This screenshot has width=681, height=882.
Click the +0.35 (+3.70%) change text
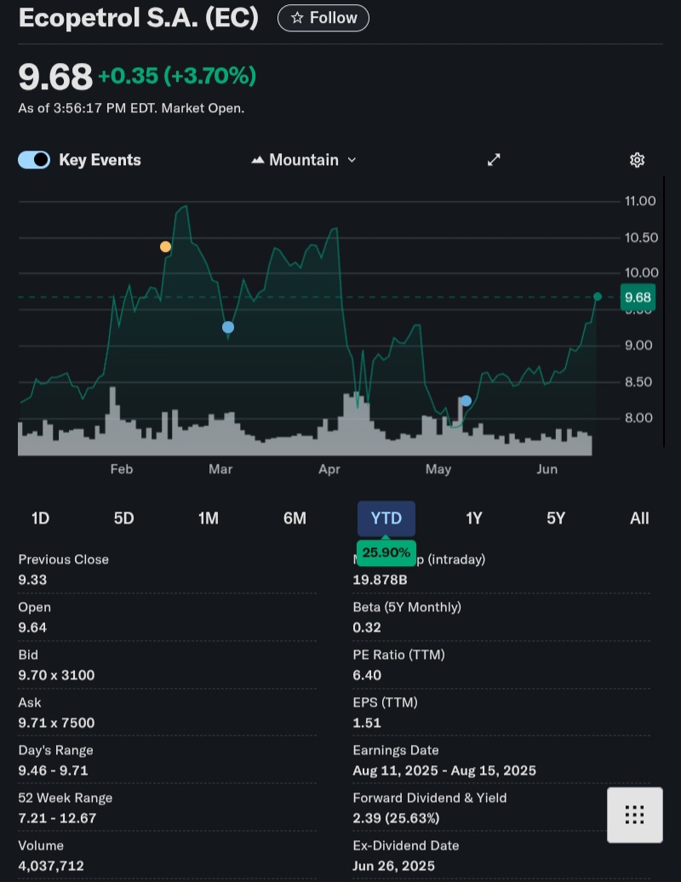pyautogui.click(x=177, y=76)
